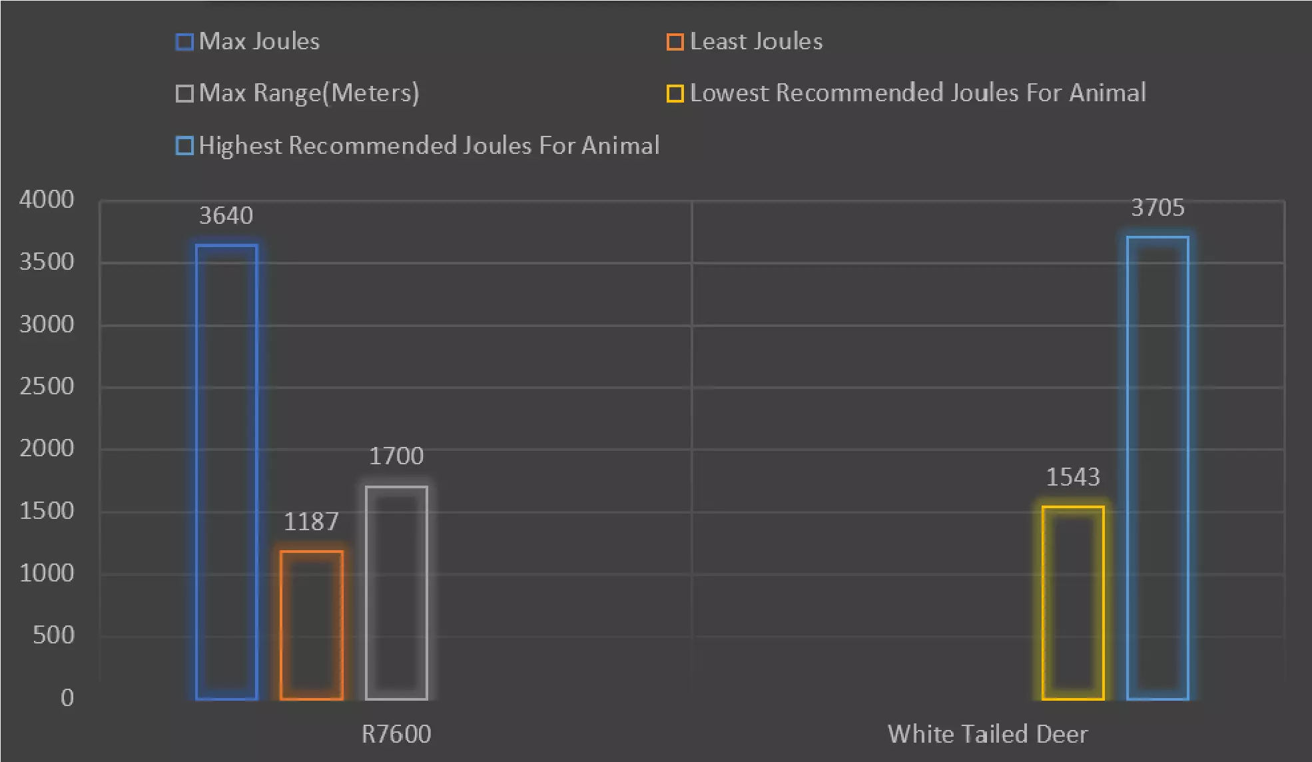Select Lowest Recommended Joules For Animal label
This screenshot has width=1312, height=762.
[918, 93]
